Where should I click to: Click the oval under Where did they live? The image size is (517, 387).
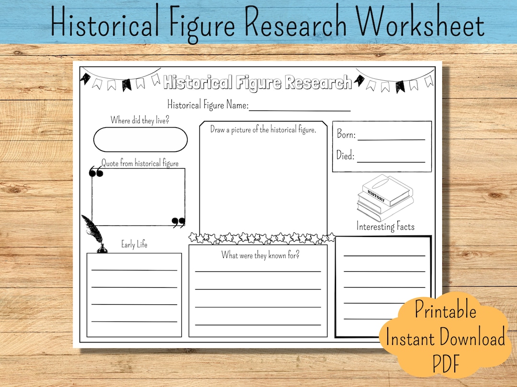140,140
